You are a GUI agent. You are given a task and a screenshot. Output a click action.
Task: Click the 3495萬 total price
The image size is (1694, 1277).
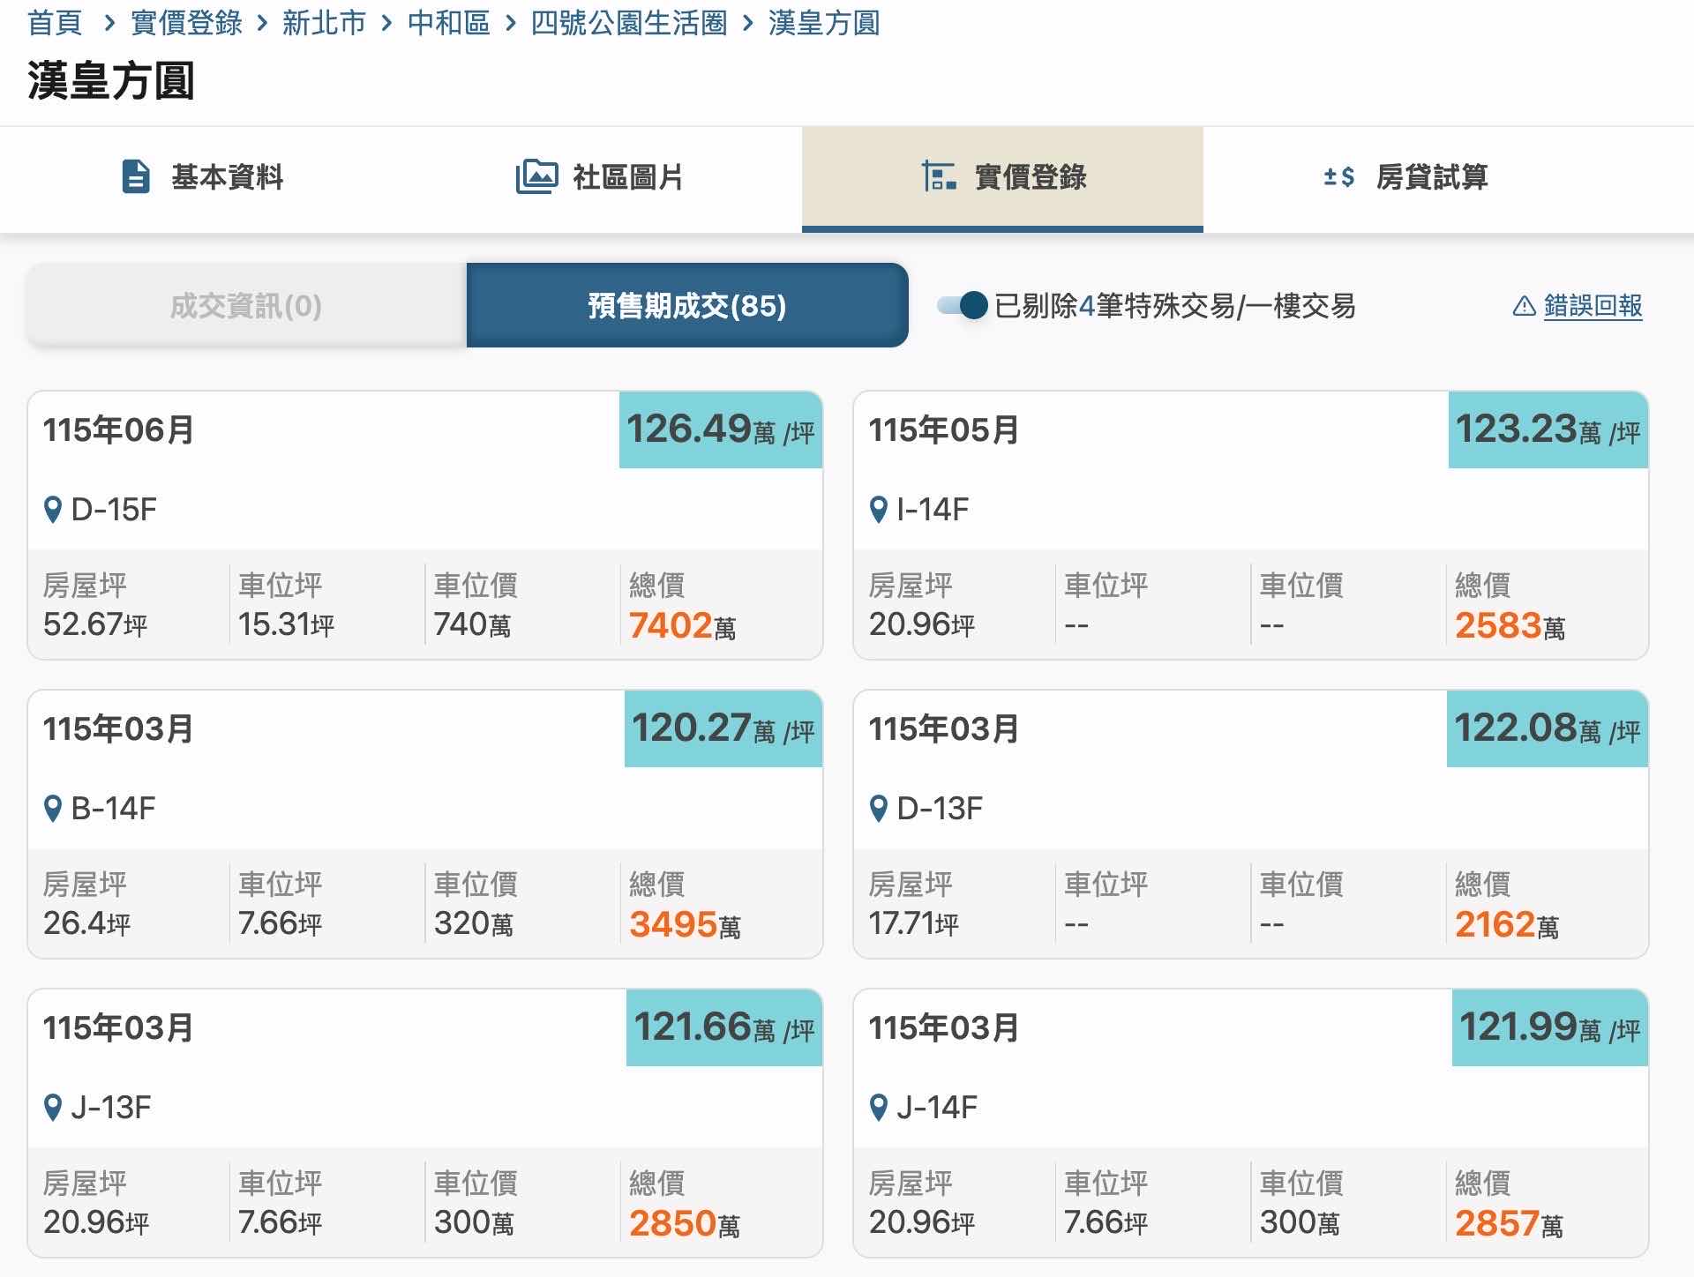[685, 925]
